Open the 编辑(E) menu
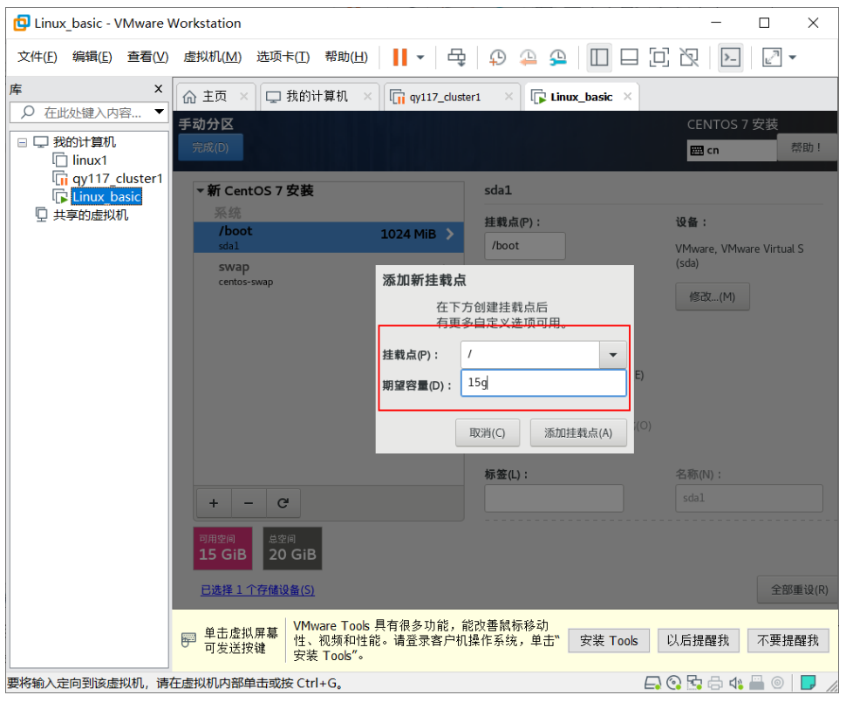 pyautogui.click(x=92, y=57)
